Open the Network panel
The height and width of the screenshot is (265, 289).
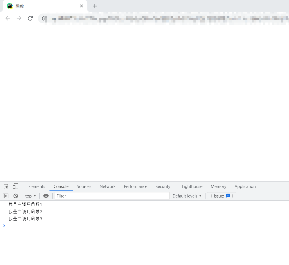pos(108,187)
